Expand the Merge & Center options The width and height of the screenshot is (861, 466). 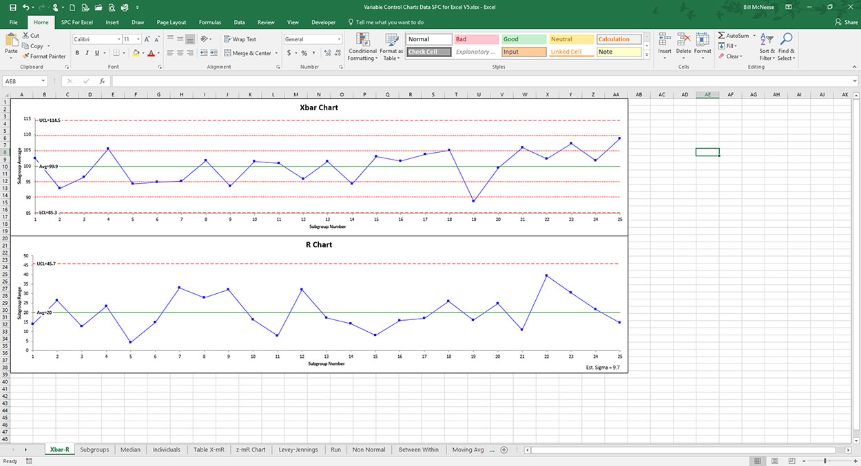pyautogui.click(x=277, y=52)
